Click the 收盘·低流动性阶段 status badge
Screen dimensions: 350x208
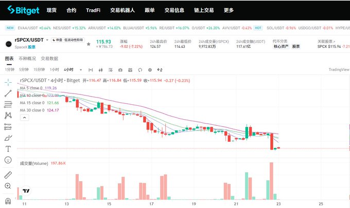point(68,40)
